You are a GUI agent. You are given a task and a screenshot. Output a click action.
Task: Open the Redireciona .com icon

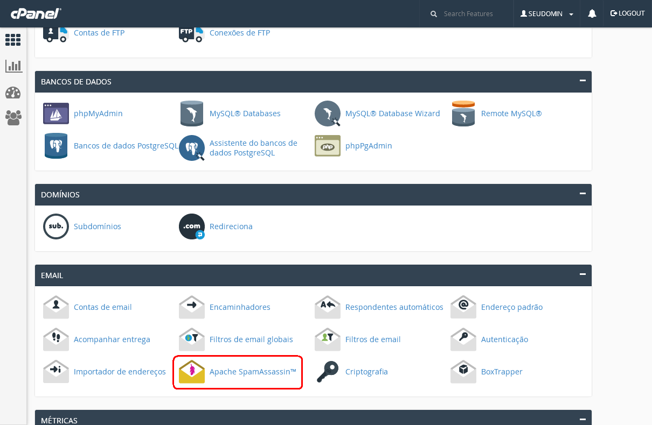click(x=192, y=226)
